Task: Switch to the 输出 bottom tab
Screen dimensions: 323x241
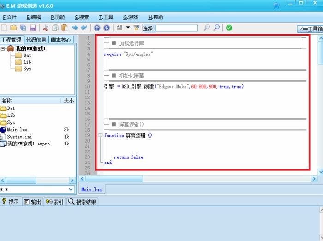Action: 32,202
